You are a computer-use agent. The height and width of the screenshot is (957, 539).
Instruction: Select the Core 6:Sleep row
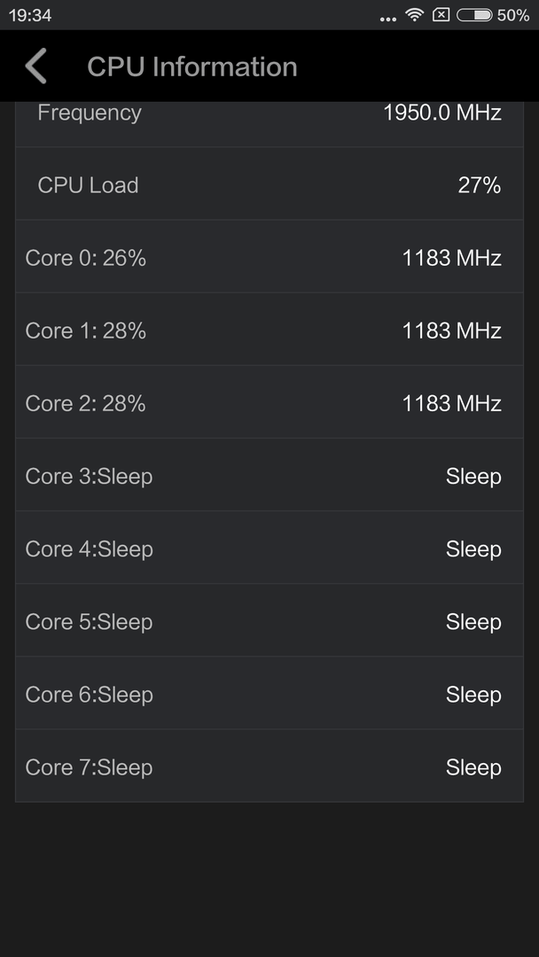tap(269, 693)
